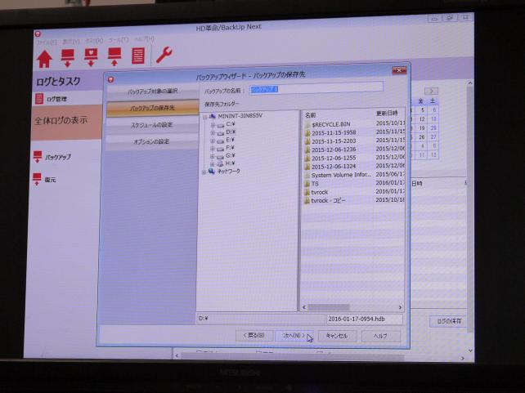The image size is (525, 393).
Task: Expand the G:¥ drive node
Action: point(213,156)
